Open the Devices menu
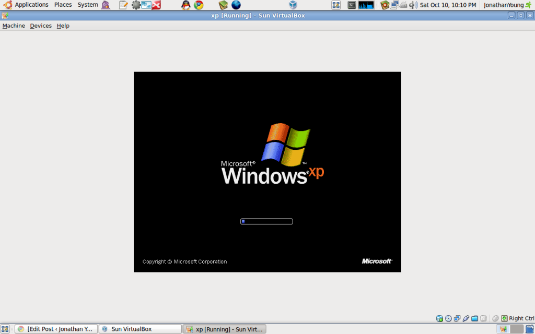535x334 pixels. [x=41, y=26]
